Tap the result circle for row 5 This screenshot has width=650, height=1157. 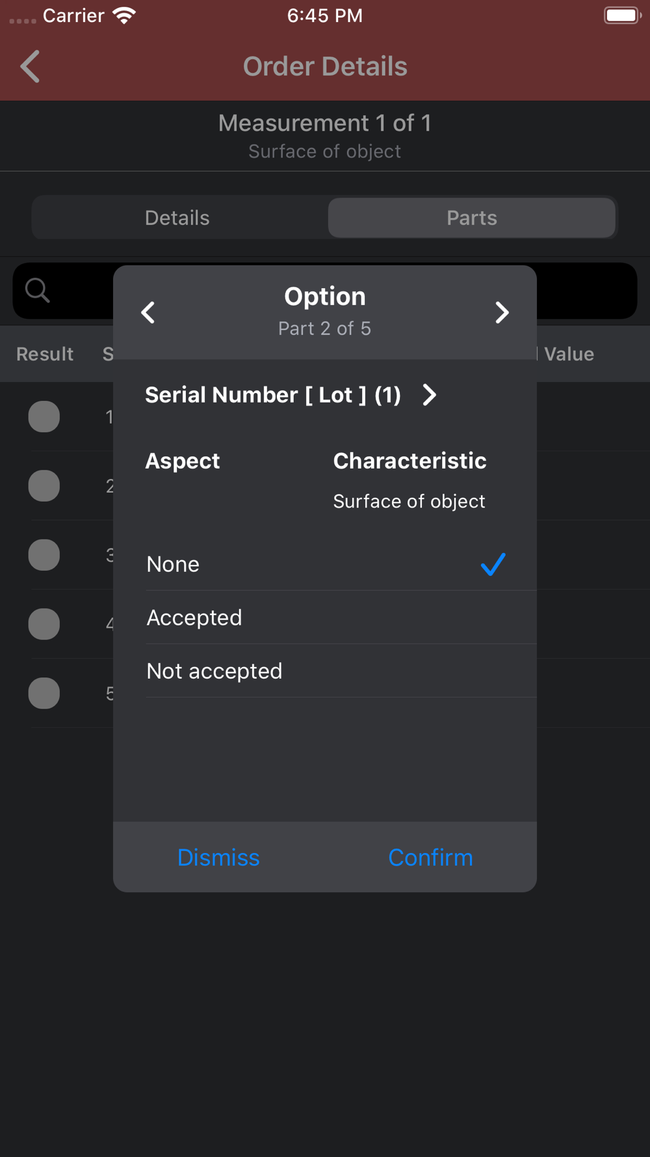tap(44, 693)
